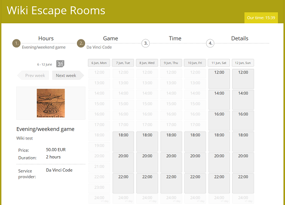Choose the 14:00 slot on Saturday 11 Jun
The image size is (285, 205).
(x=219, y=100)
